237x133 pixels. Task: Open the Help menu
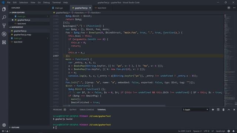pos(66,3)
